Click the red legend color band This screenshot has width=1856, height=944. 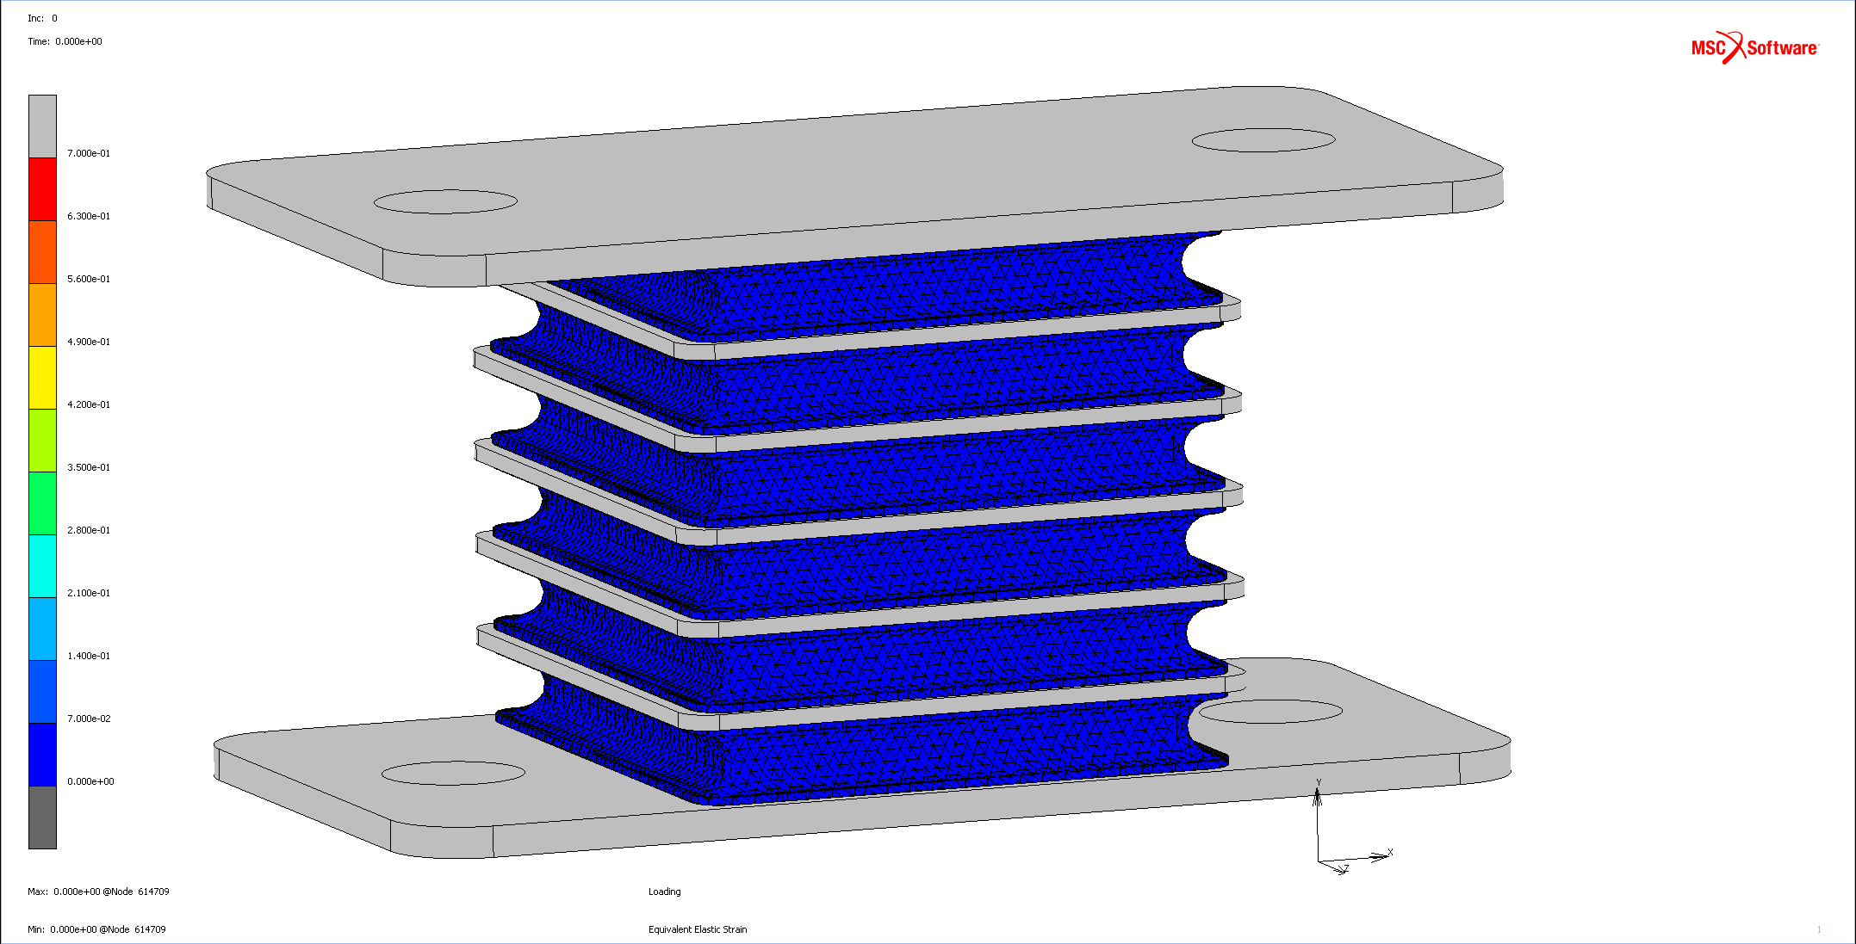coord(42,189)
